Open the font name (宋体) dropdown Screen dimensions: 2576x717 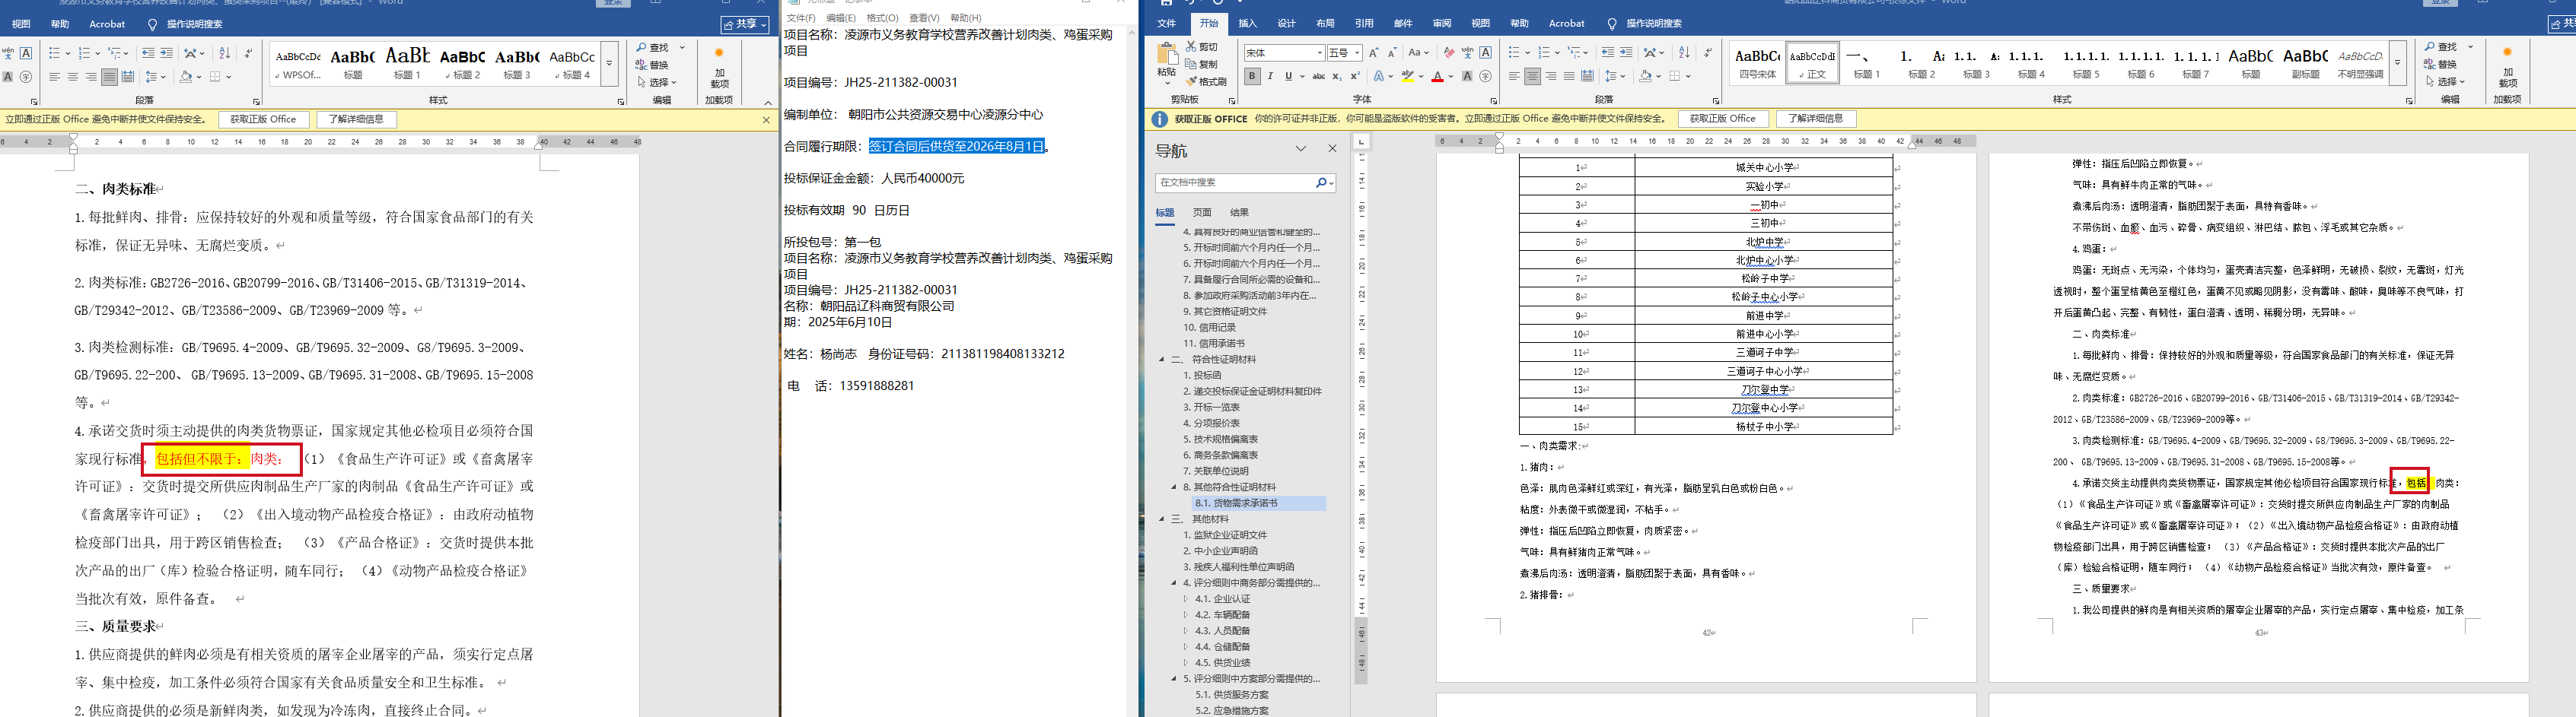point(1320,53)
